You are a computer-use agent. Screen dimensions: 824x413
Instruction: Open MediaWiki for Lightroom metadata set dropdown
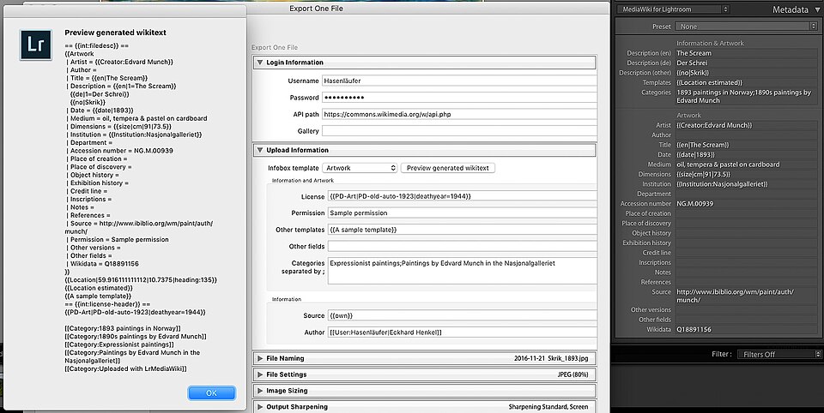pos(673,9)
